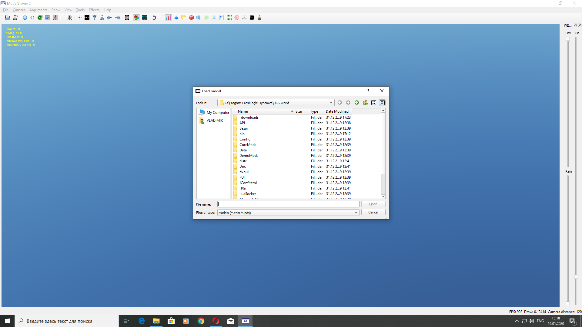Select VLADIMIR in the sidebar
The image size is (582, 327).
[x=211, y=121]
